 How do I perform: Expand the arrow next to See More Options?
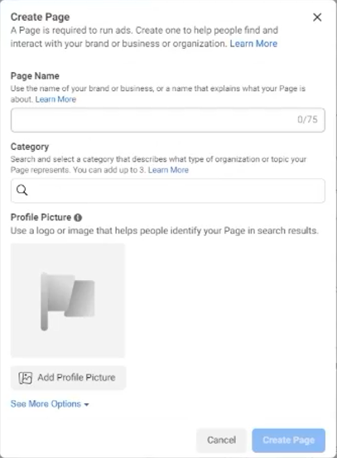[86, 404]
